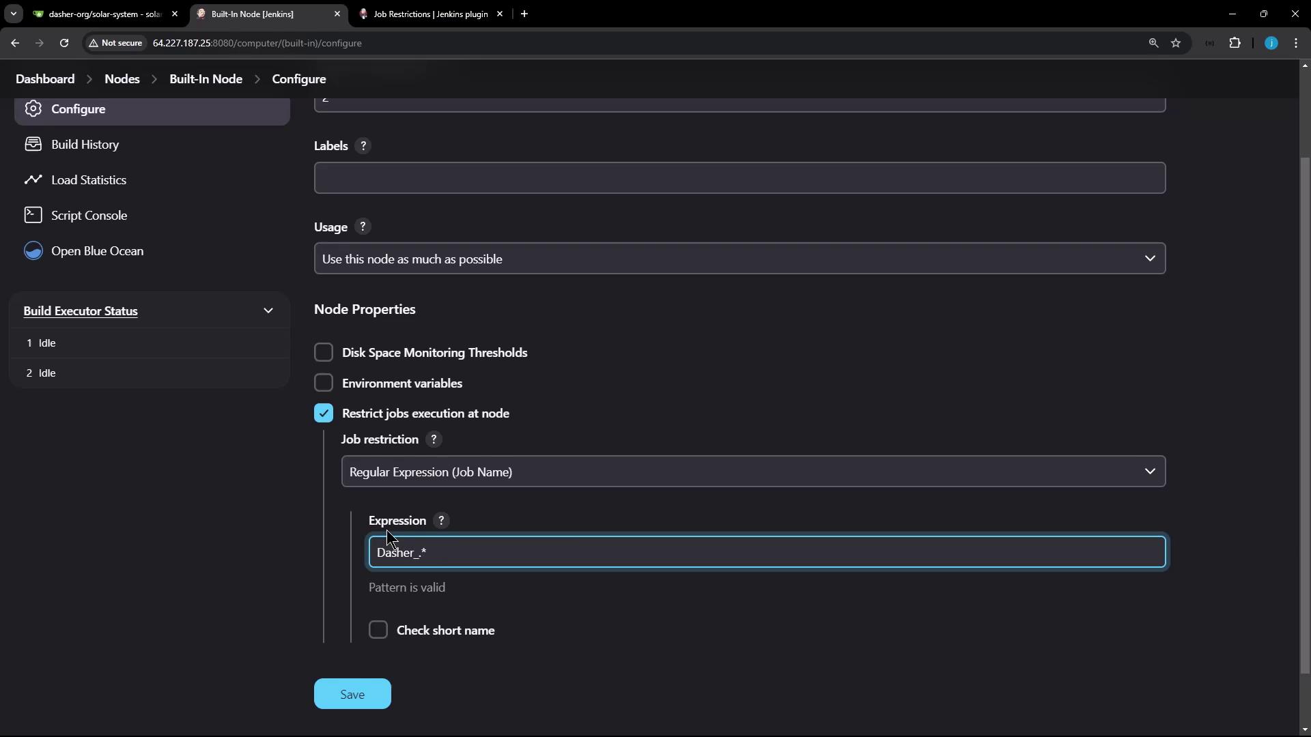This screenshot has height=737, width=1311.
Task: Bookmark this page with the star icon
Action: [x=1176, y=43]
